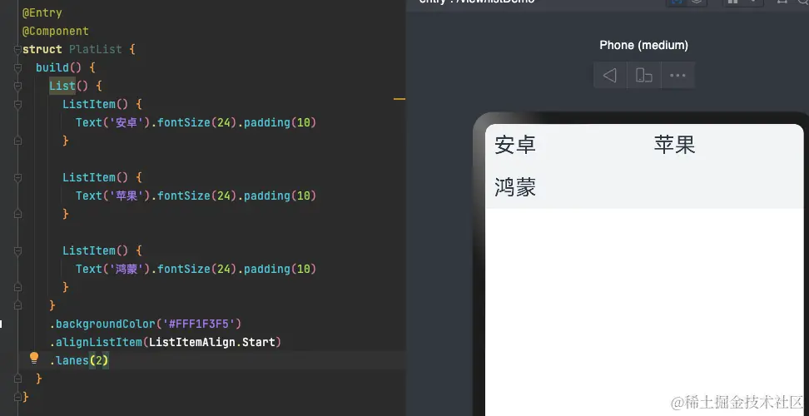809x416 pixels.
Task: Open the previewer more options (three dots)
Action: 677,75
